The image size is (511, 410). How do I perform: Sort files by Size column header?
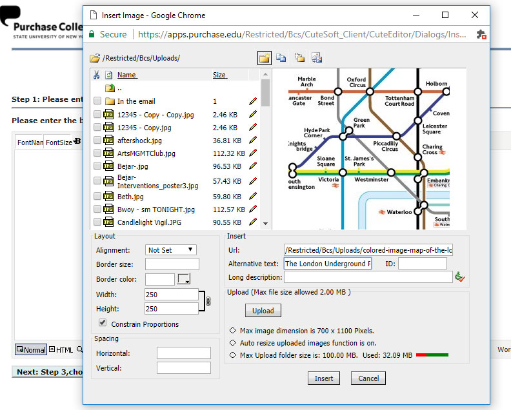[219, 75]
